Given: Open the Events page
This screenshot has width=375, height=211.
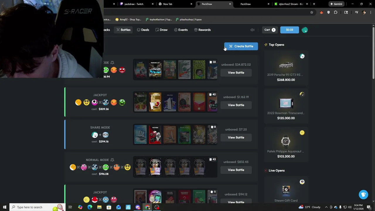Looking at the screenshot, I should pos(181,30).
